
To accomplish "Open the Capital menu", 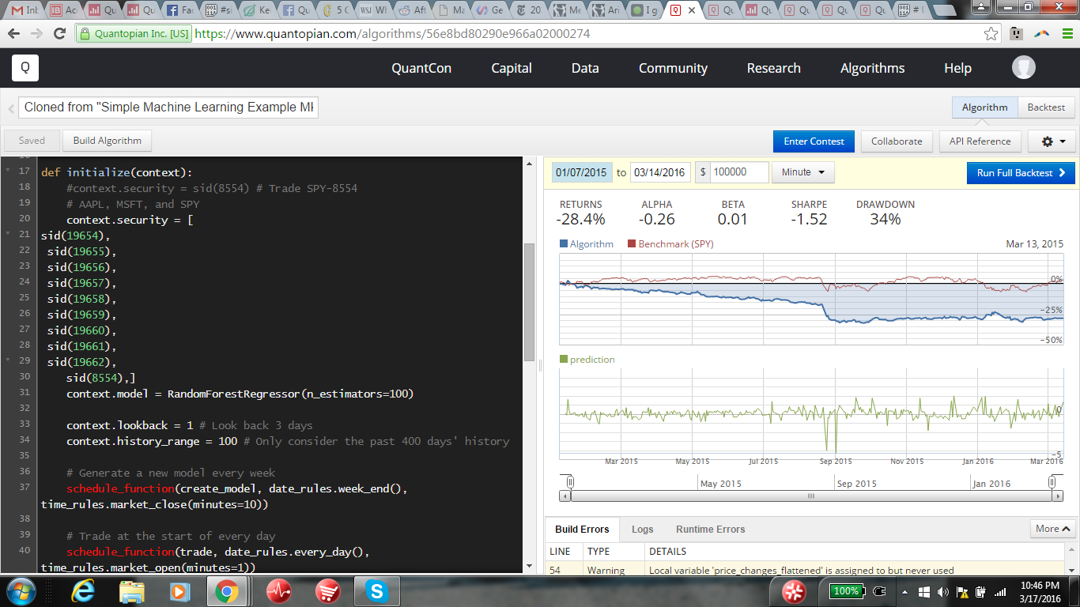I will tap(512, 68).
